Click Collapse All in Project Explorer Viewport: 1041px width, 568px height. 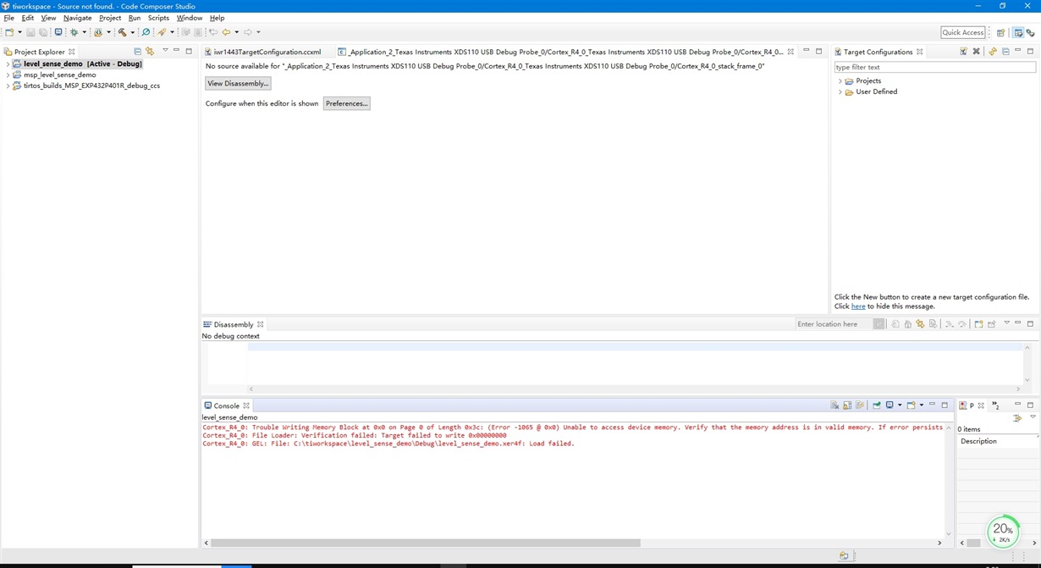pyautogui.click(x=137, y=52)
